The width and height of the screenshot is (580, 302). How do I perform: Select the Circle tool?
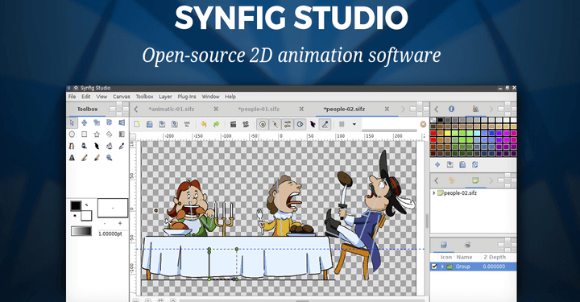pos(72,134)
